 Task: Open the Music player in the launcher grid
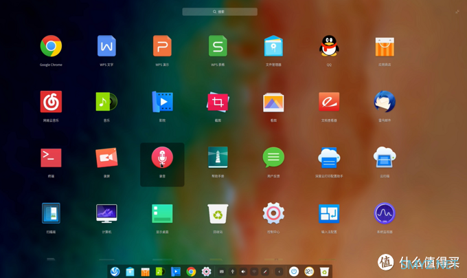[106, 102]
